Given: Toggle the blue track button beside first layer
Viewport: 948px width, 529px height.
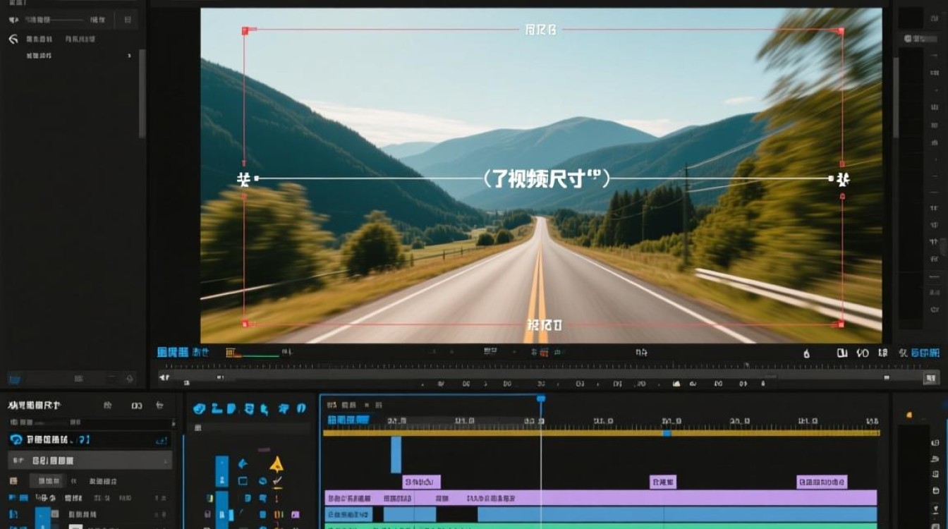Looking at the screenshot, I should (x=43, y=517).
